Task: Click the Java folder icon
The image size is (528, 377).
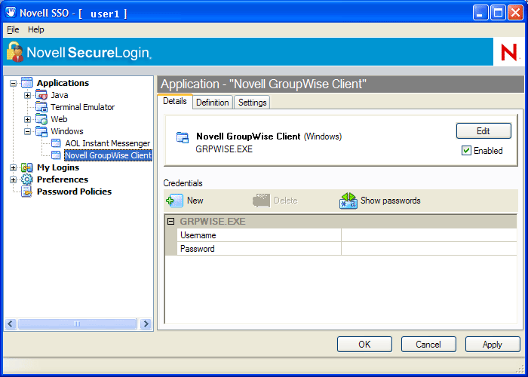Action: point(41,95)
